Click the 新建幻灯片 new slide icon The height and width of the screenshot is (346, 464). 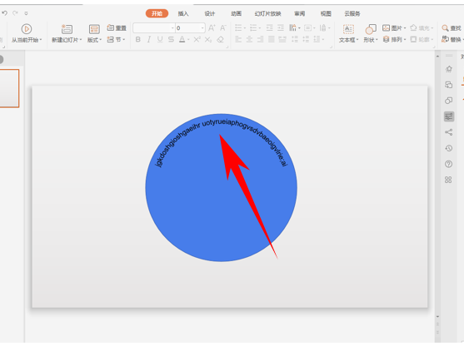[67, 29]
